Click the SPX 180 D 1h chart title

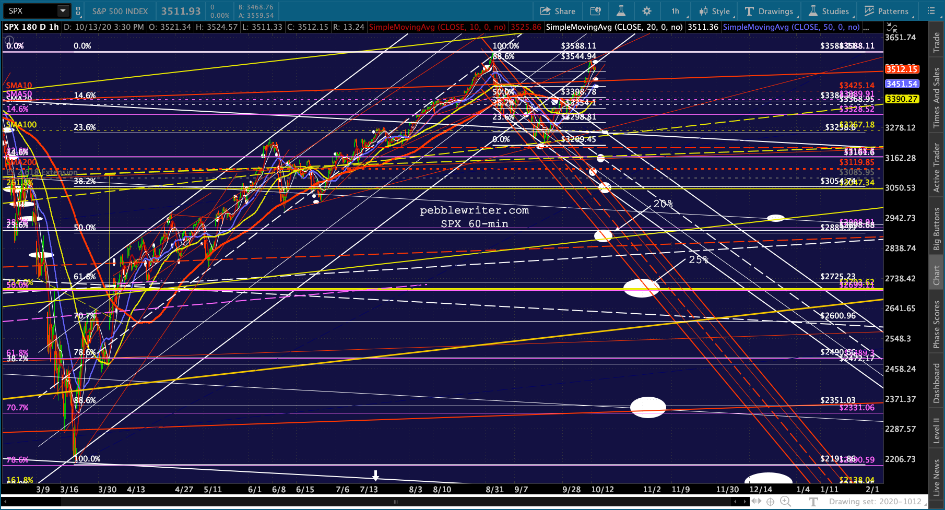[31, 27]
